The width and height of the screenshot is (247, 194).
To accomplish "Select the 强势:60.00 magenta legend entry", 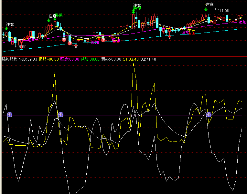I will pyautogui.click(x=70, y=59).
